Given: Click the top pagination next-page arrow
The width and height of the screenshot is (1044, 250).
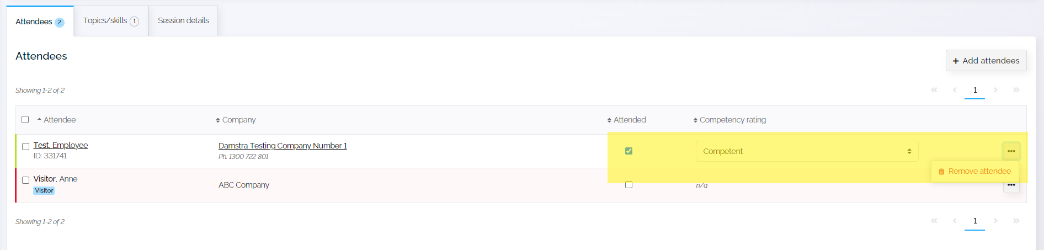Looking at the screenshot, I should (x=995, y=90).
